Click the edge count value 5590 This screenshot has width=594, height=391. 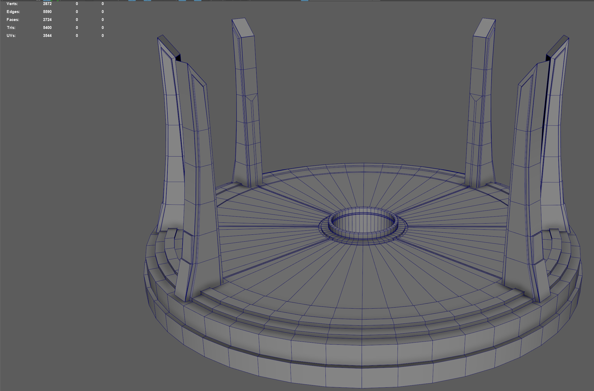(47, 12)
